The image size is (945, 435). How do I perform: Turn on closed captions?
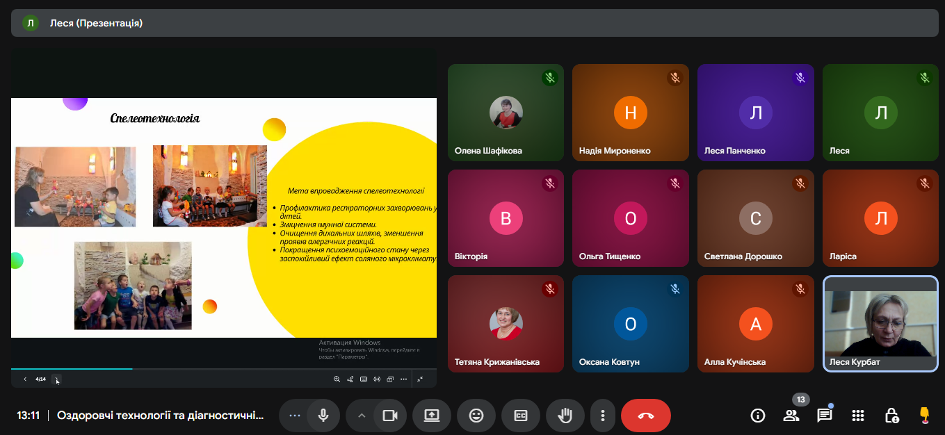tap(521, 416)
